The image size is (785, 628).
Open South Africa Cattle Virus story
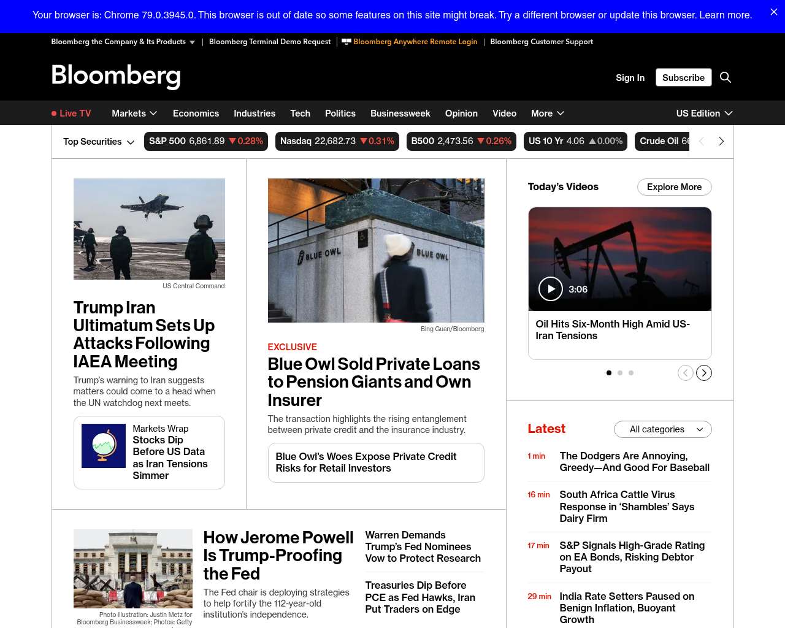coord(627,507)
